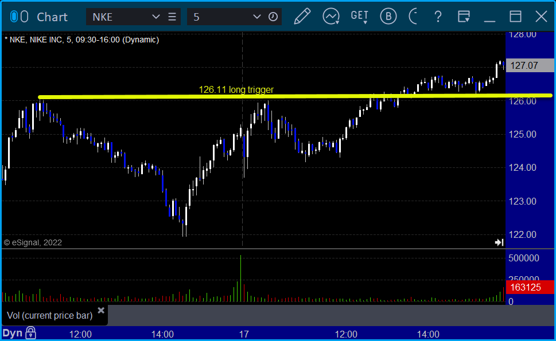Open the GET dropdown menu
This screenshot has width=556, height=341.
click(360, 17)
